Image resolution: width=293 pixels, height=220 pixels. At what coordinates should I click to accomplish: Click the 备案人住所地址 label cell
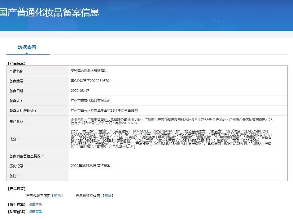point(37,111)
